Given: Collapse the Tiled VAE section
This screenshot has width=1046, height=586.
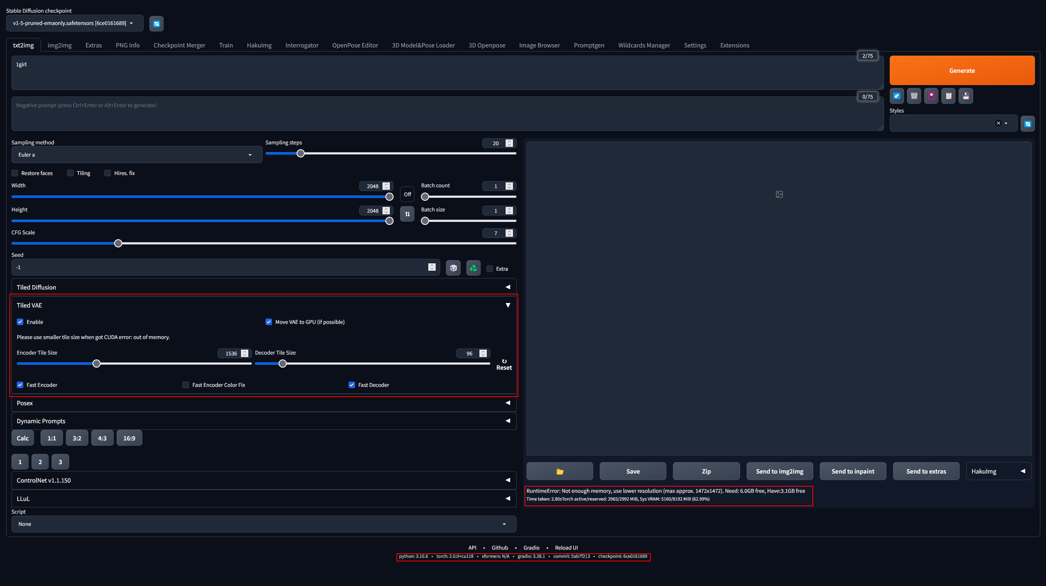Looking at the screenshot, I should tap(264, 305).
